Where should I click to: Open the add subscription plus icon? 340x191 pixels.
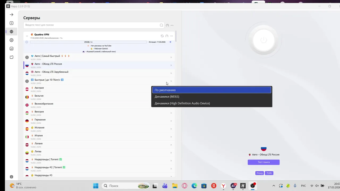click(x=11, y=23)
